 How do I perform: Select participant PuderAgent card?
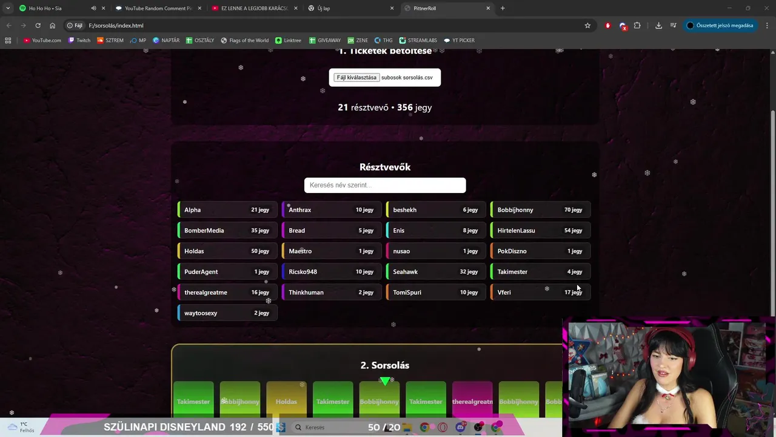click(227, 272)
